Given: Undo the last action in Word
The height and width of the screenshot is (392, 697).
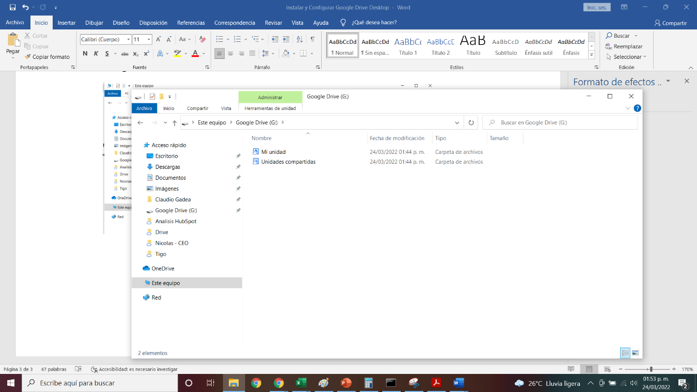Looking at the screenshot, I should pyautogui.click(x=25, y=7).
